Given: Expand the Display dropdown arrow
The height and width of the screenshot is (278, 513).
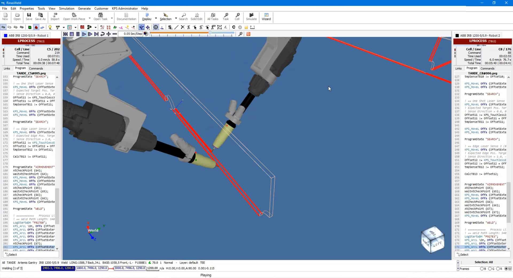Looking at the screenshot, I should (x=156, y=18).
